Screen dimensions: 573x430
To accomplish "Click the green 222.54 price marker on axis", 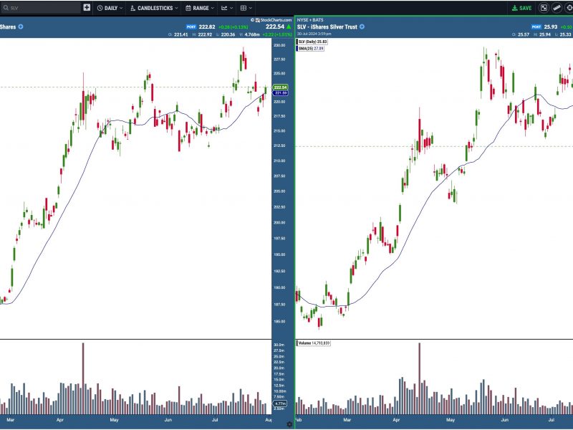I will [x=280, y=87].
